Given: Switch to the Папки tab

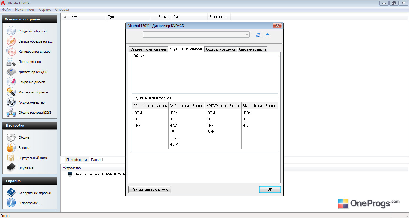Looking at the screenshot, I should [96, 160].
